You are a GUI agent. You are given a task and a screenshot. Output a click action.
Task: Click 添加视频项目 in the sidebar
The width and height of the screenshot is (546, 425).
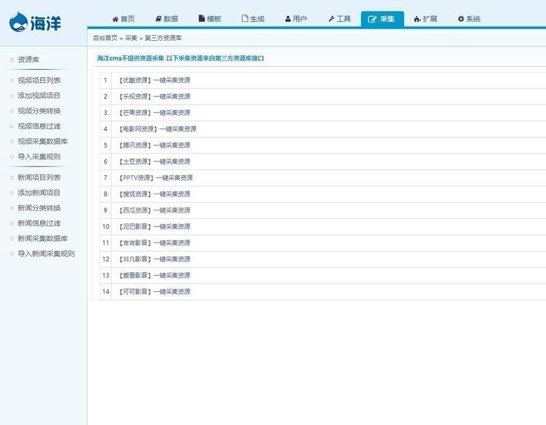tap(39, 96)
